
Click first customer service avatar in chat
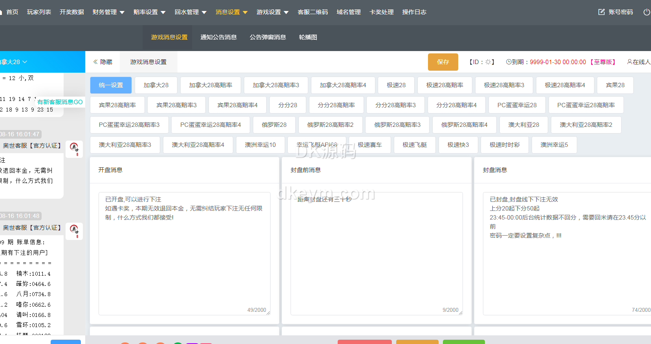click(x=74, y=149)
